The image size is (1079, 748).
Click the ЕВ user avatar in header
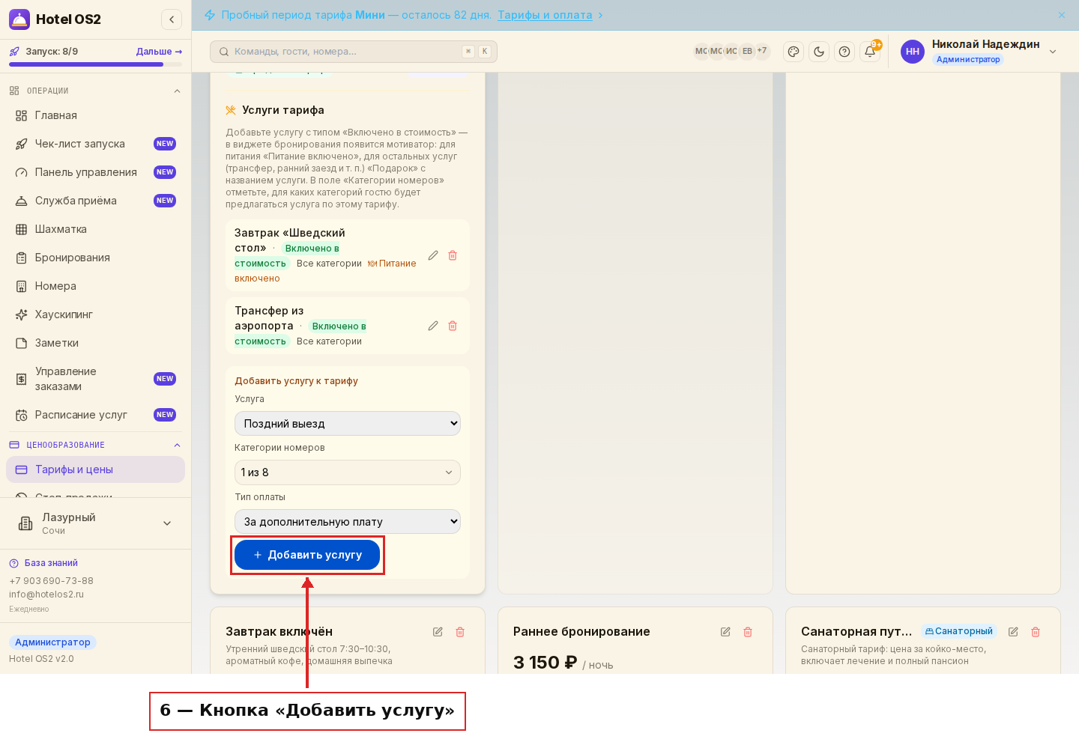pyautogui.click(x=747, y=51)
